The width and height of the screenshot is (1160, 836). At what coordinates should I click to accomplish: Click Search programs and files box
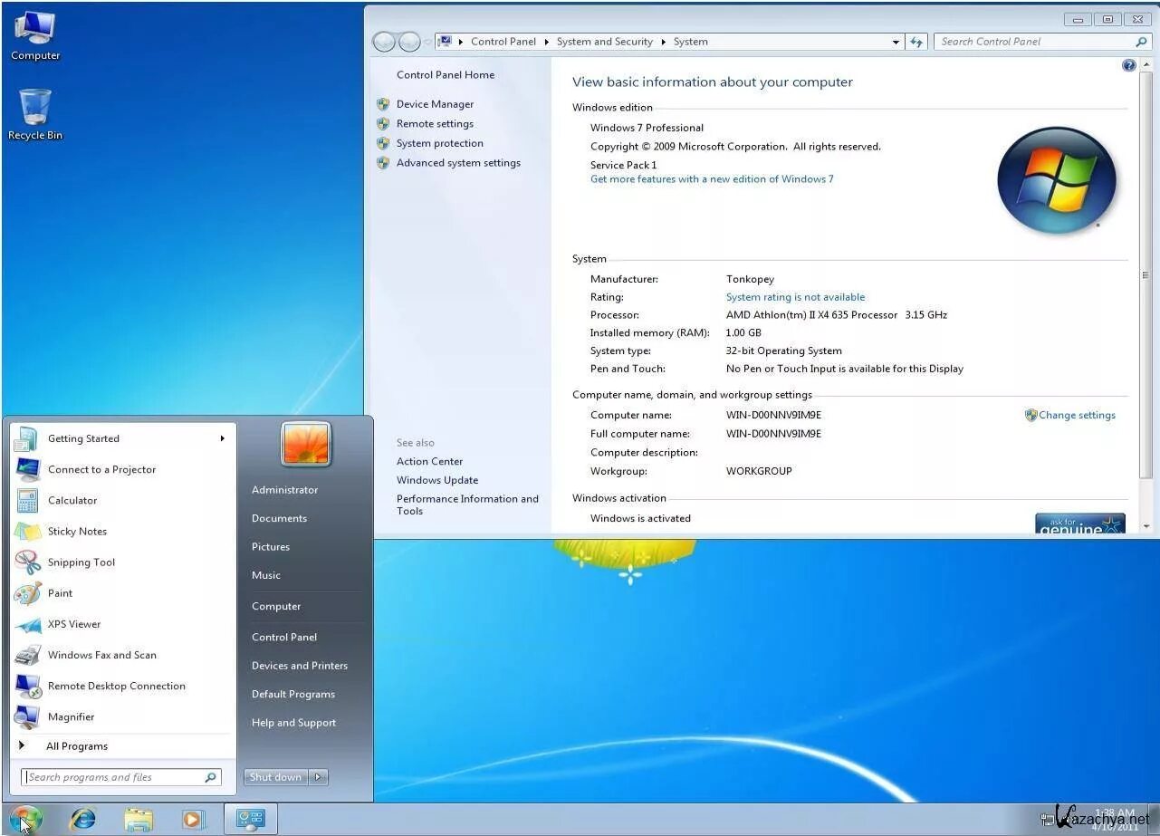click(x=120, y=777)
